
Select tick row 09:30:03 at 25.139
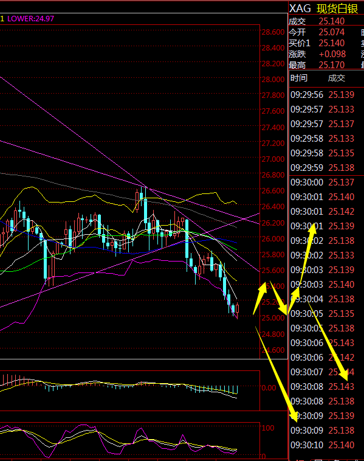tap(322, 270)
